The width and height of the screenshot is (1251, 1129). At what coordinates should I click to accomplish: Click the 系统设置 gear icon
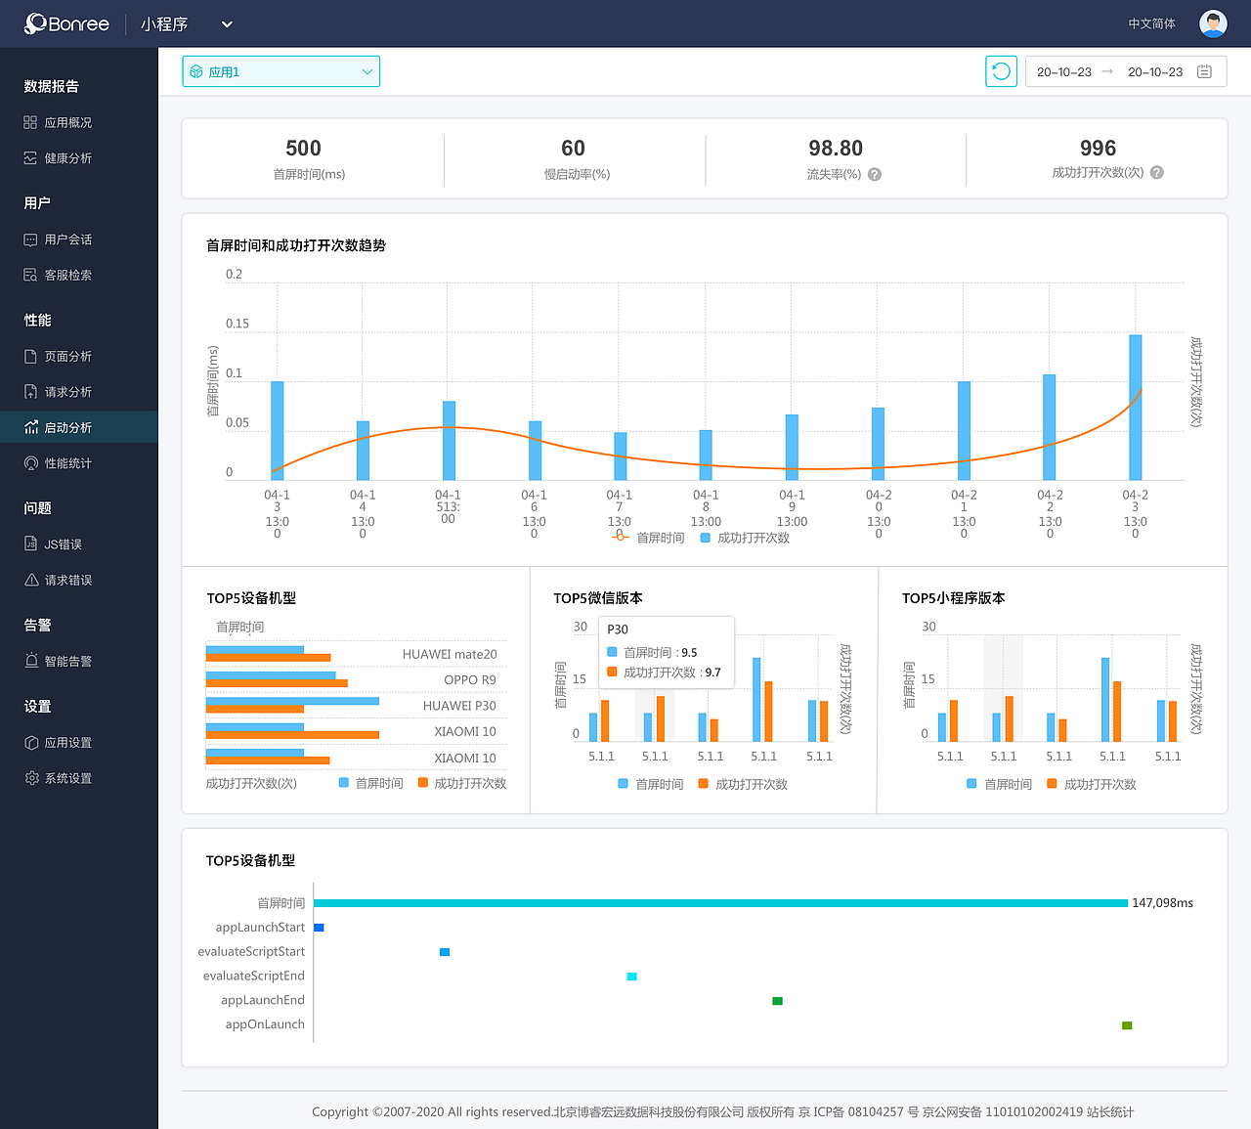30,778
